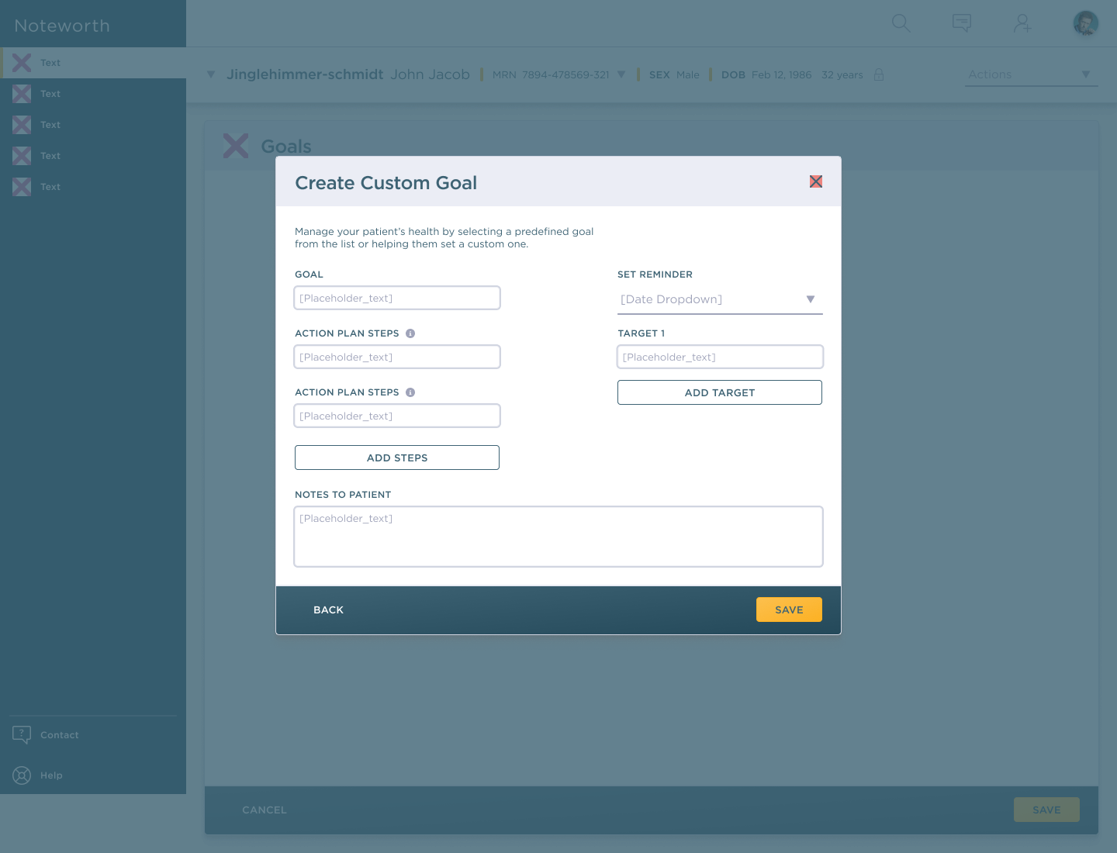Expand the Date Dropdown under Set Reminder
The image size is (1117, 853).
point(720,299)
